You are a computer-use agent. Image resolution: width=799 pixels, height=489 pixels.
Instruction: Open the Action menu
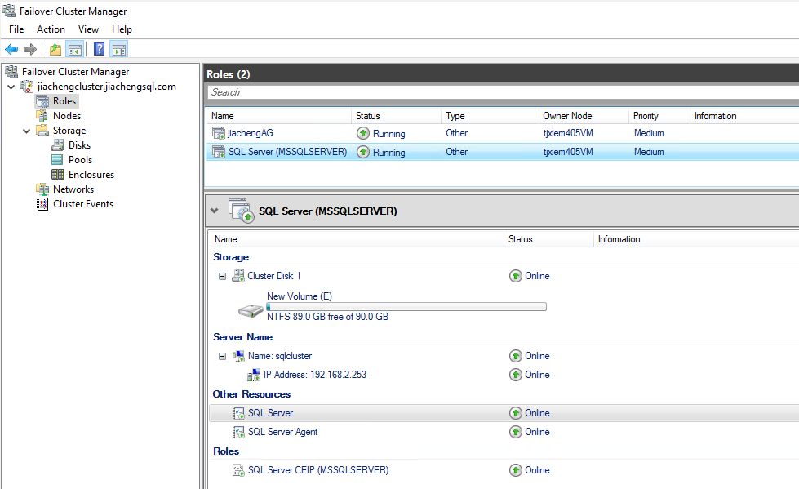tap(51, 29)
